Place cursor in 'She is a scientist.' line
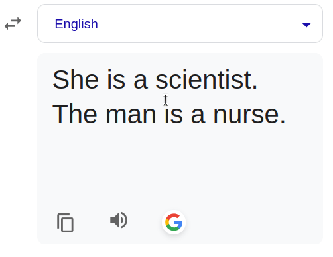 155,79
